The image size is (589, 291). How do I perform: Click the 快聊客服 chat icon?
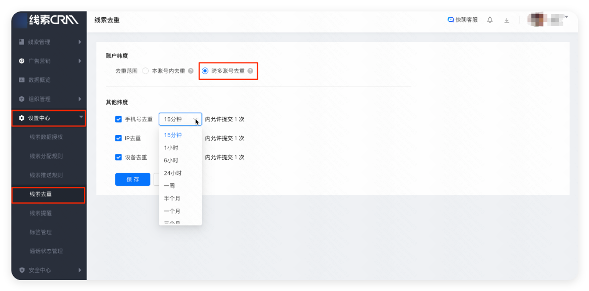(x=451, y=20)
